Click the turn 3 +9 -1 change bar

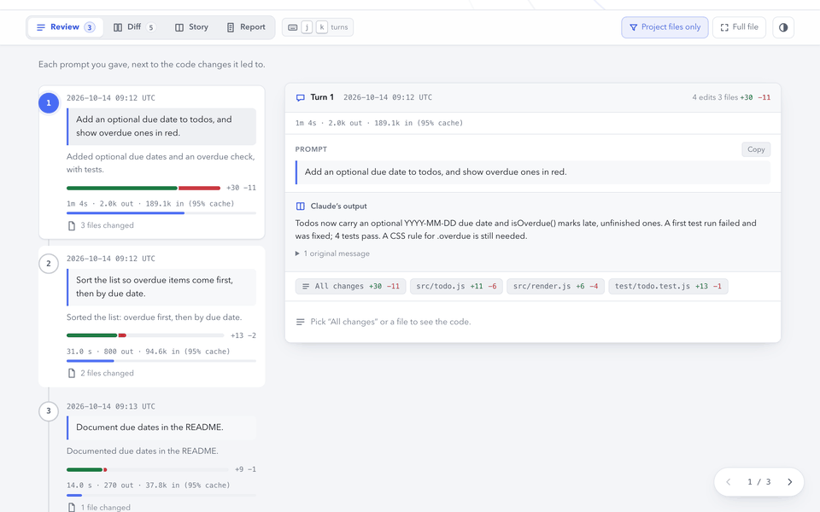click(x=148, y=469)
